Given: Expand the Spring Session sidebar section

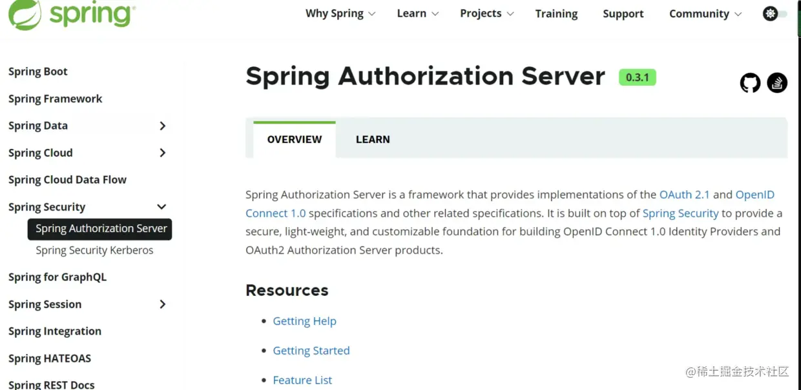Looking at the screenshot, I should click(x=162, y=304).
